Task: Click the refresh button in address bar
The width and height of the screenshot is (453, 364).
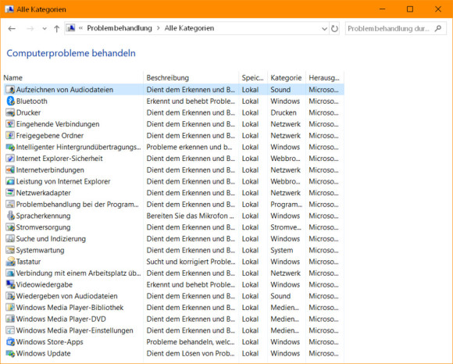Action: (334, 28)
